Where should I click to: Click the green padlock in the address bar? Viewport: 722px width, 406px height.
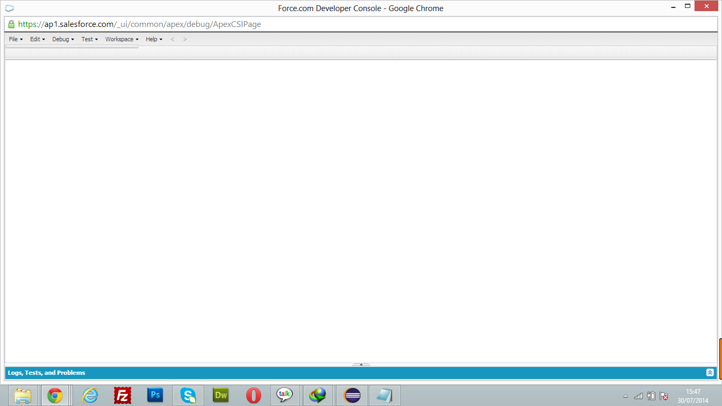11,24
